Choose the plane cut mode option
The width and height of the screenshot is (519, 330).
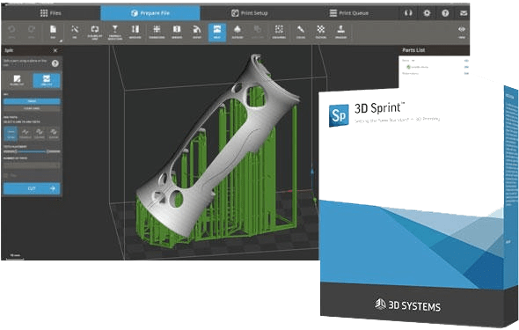[x=17, y=80]
